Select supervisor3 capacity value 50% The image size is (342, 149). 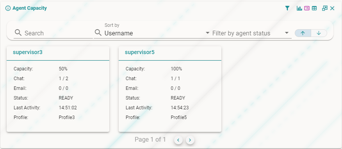click(x=63, y=69)
